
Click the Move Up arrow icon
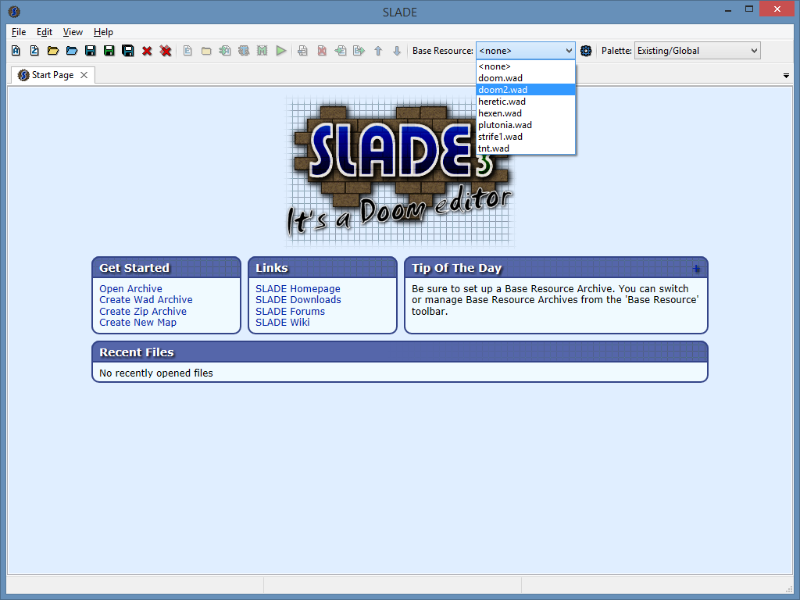[378, 51]
